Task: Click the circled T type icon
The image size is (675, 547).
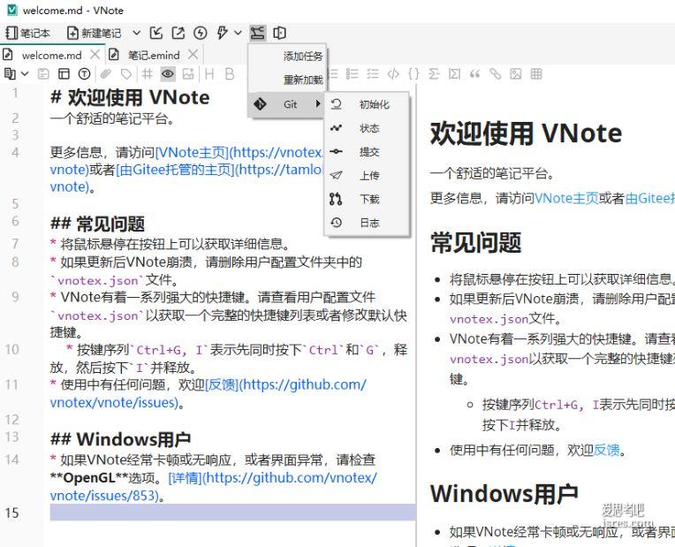Action: coord(85,74)
